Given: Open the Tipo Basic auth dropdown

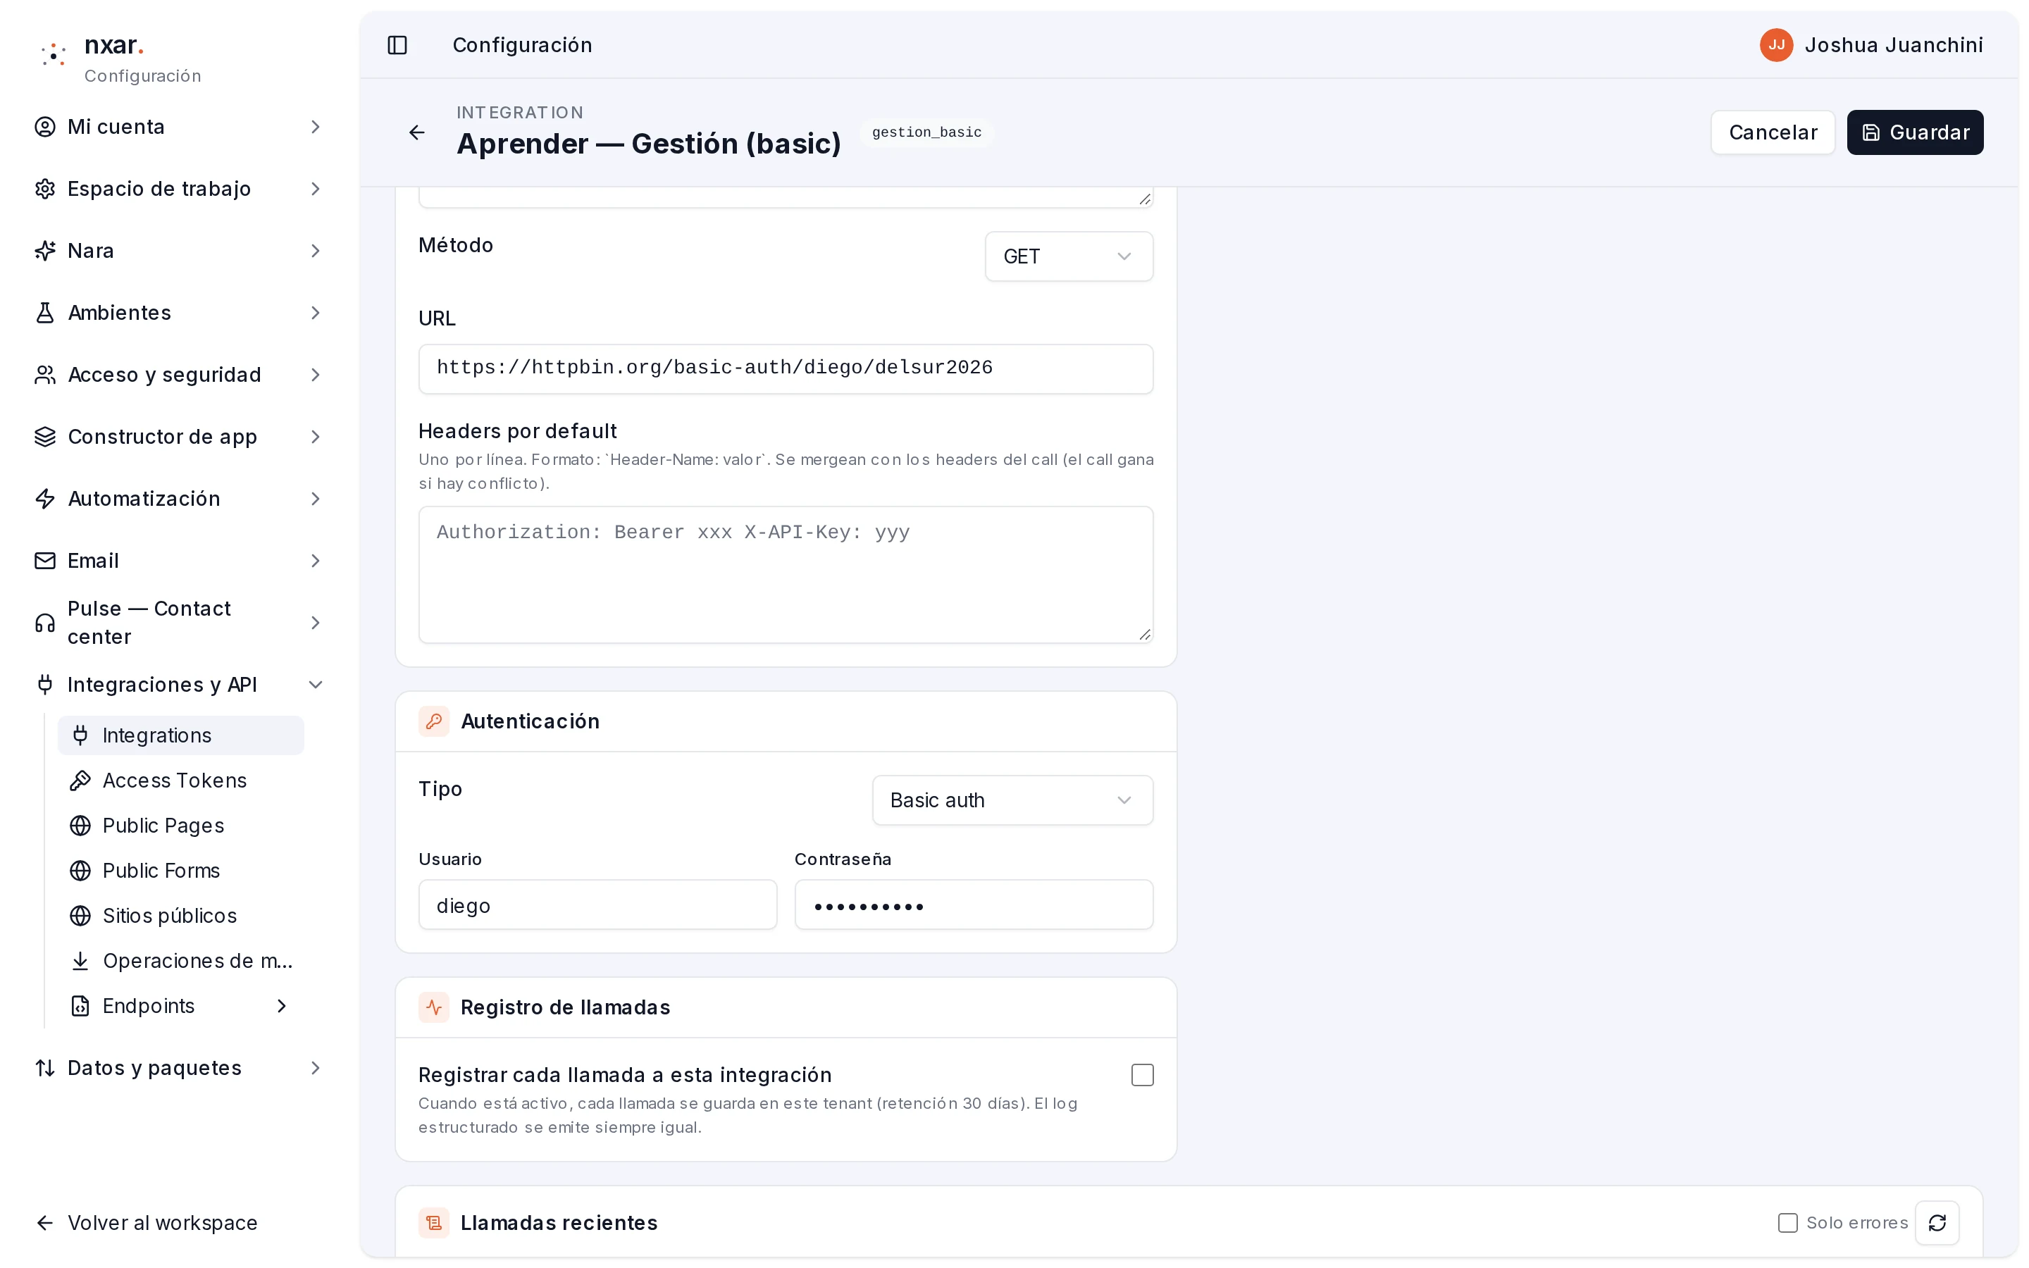Looking at the screenshot, I should pyautogui.click(x=1012, y=800).
